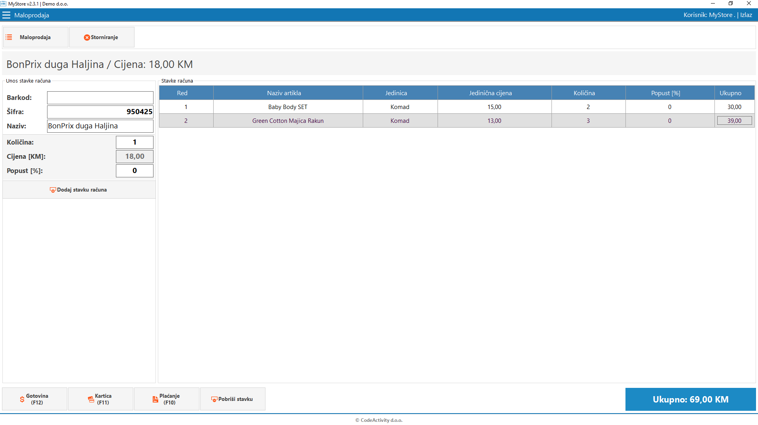Sort by Ukupno column header

[734, 93]
